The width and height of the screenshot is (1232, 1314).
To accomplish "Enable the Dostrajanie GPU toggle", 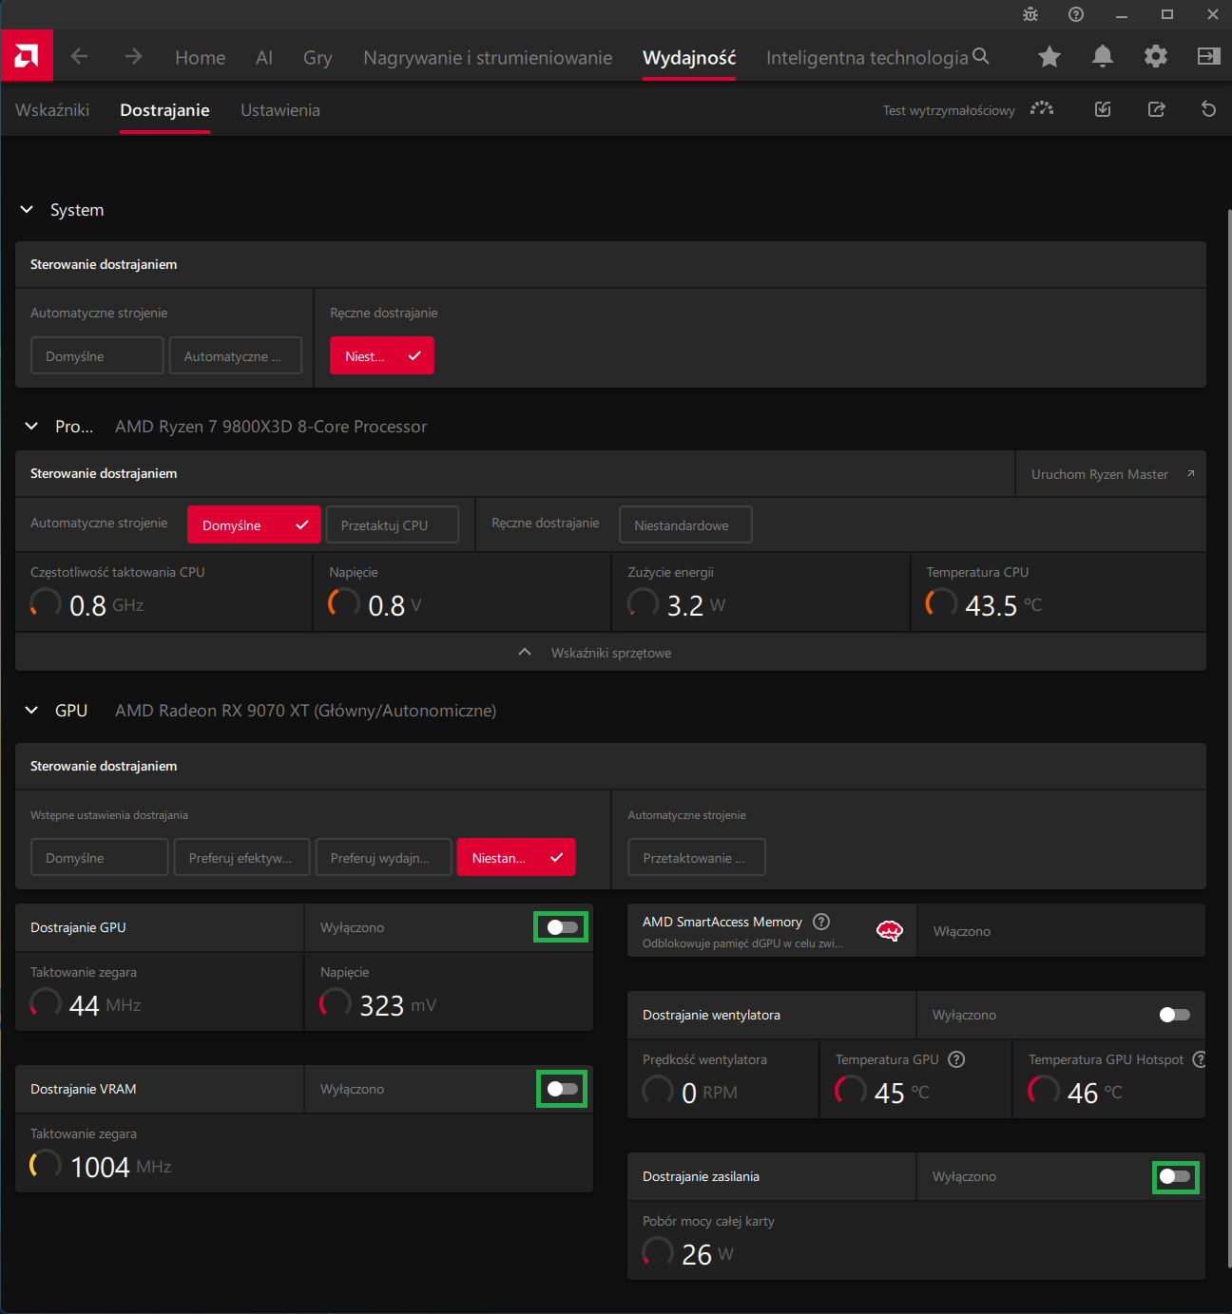I will (562, 927).
